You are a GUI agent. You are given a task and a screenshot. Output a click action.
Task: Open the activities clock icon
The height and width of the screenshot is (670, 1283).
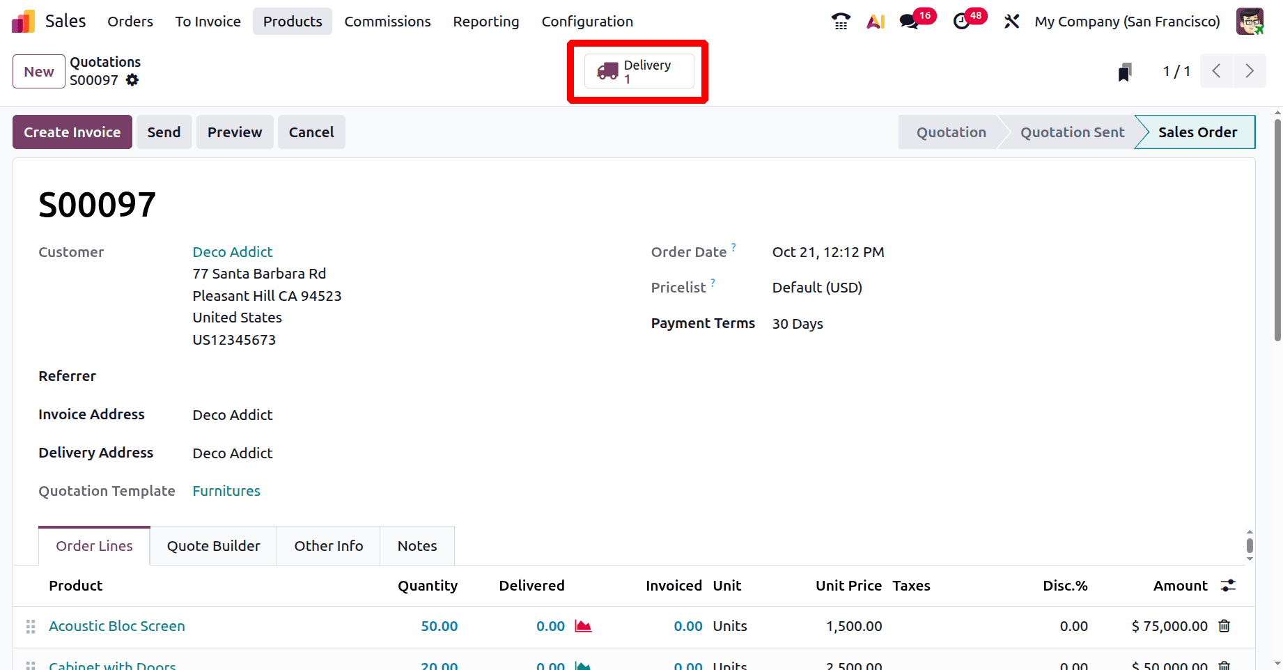(962, 22)
